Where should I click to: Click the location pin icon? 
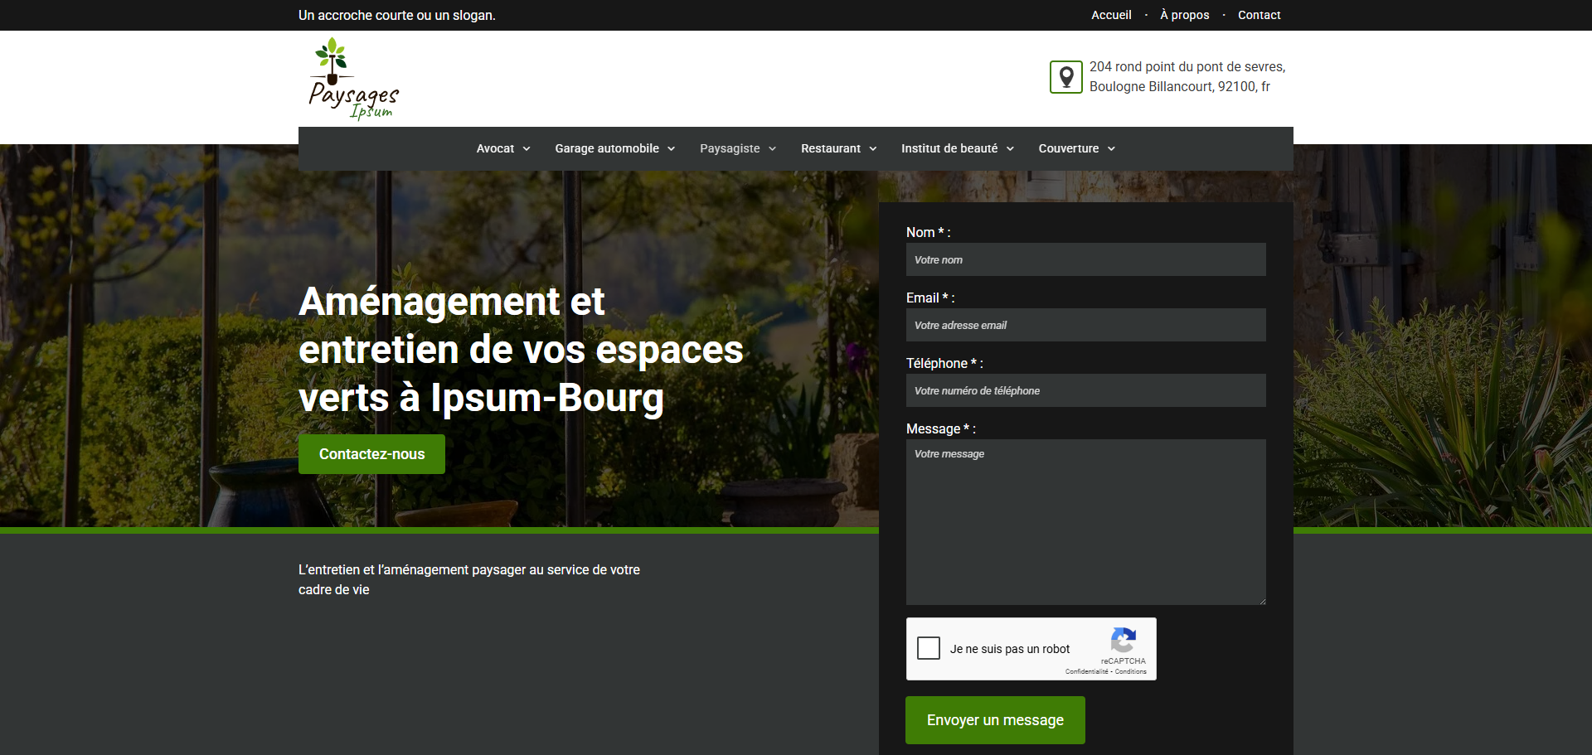pos(1066,77)
